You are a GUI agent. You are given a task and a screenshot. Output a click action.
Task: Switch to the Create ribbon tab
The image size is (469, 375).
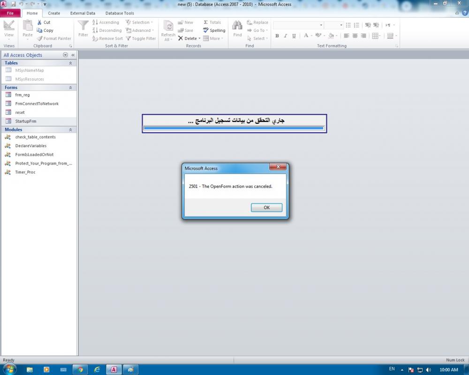(54, 13)
